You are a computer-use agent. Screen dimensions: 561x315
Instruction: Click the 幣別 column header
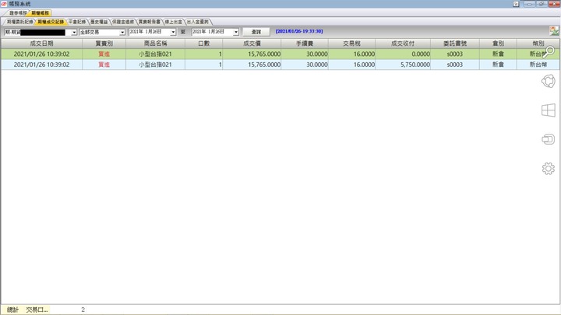(x=538, y=44)
